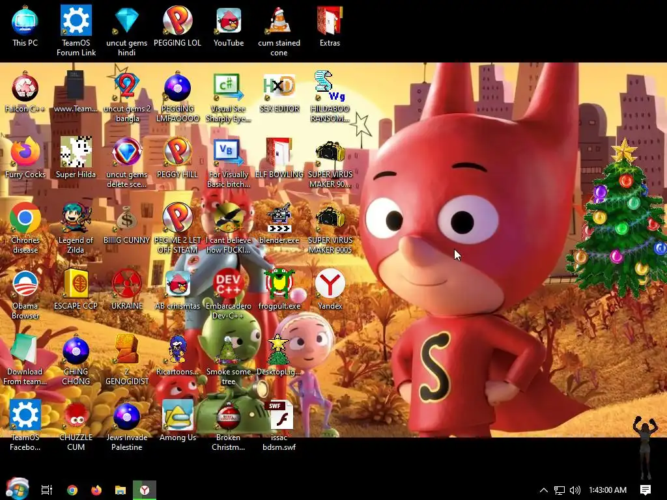667x500 pixels.
Task: Select the ESCAPE CCP mahjong icon
Action: tap(76, 289)
